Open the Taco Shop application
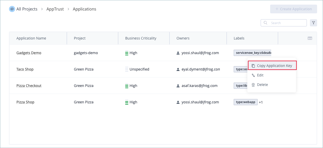The image size is (323, 148). pos(25,69)
